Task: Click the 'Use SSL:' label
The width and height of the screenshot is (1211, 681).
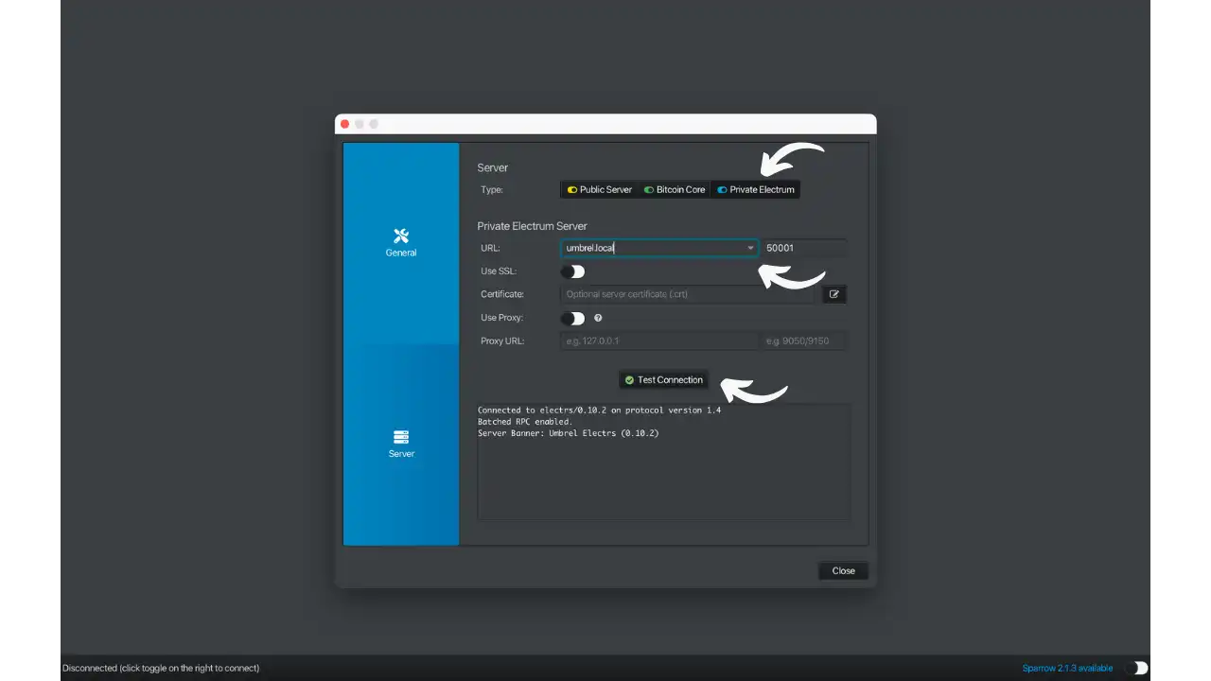Action: (499, 271)
